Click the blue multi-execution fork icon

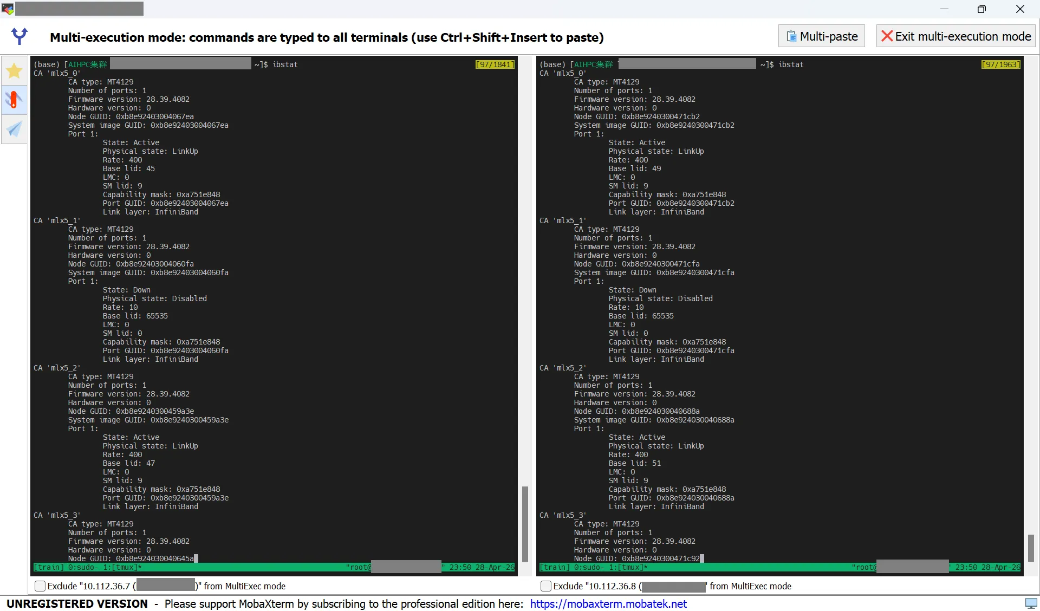[x=19, y=36]
